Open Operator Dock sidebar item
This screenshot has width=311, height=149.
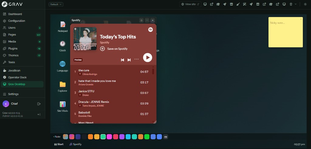pyautogui.click(x=22, y=77)
